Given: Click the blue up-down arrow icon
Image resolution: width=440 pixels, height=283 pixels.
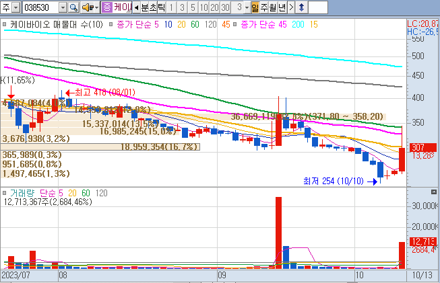Looking at the screenshot, I should tap(302, 7).
